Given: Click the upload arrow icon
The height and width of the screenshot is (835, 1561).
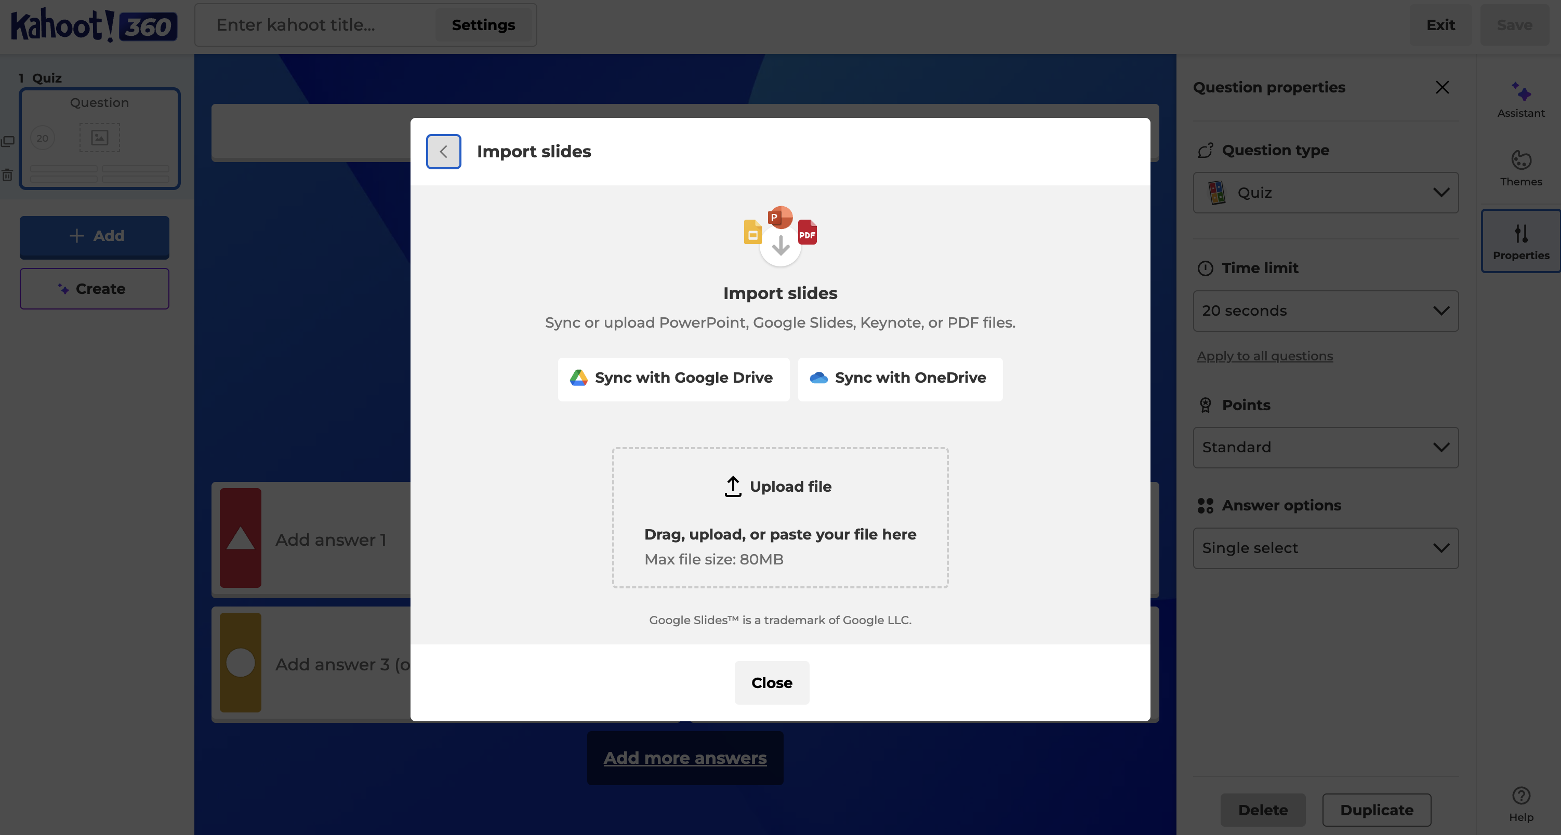Looking at the screenshot, I should [x=733, y=486].
